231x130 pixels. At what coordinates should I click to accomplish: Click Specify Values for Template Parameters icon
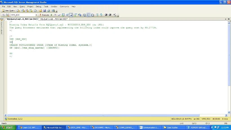click(115, 15)
